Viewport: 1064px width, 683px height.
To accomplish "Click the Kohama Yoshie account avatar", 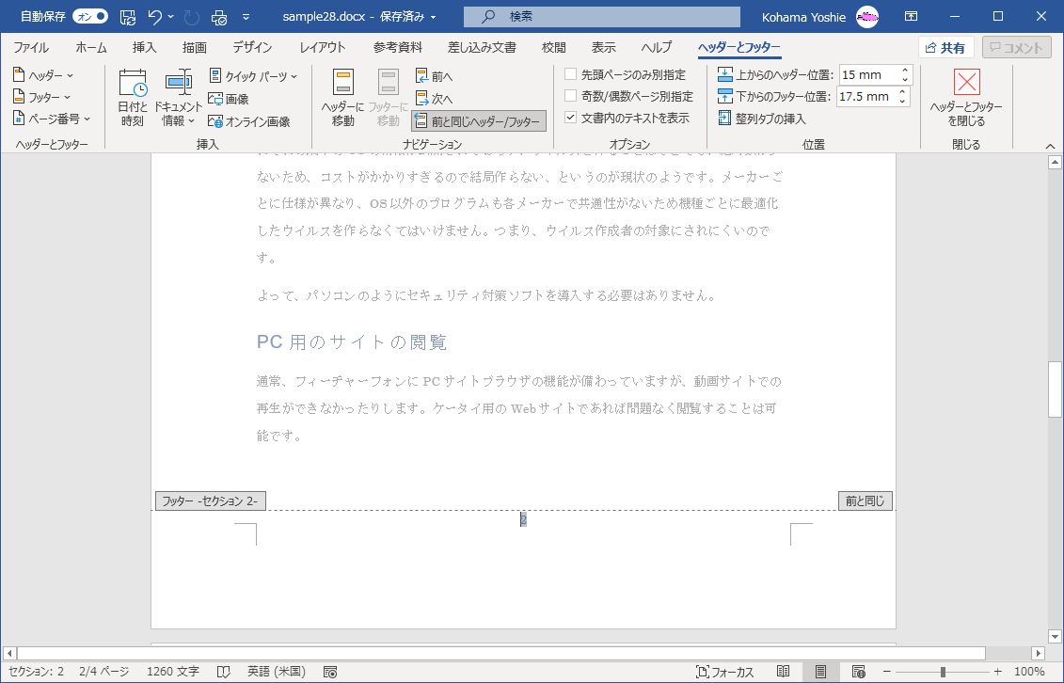I will (x=867, y=17).
